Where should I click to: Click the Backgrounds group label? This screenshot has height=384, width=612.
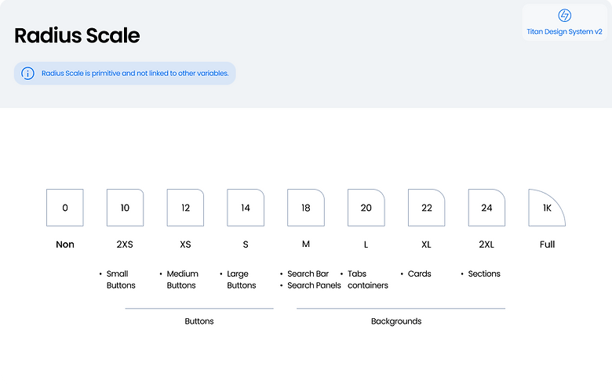[x=396, y=321]
